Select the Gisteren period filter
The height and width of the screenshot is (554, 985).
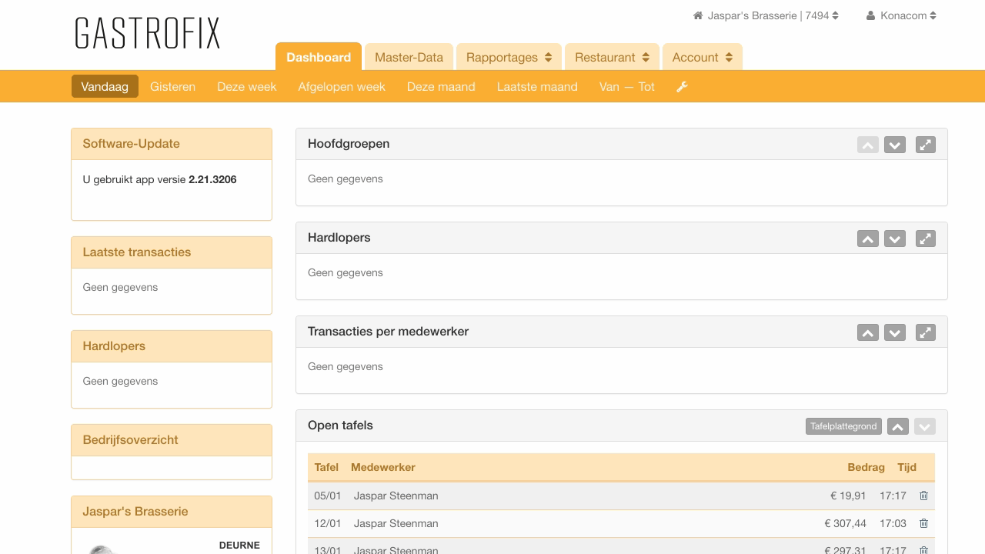(173, 86)
